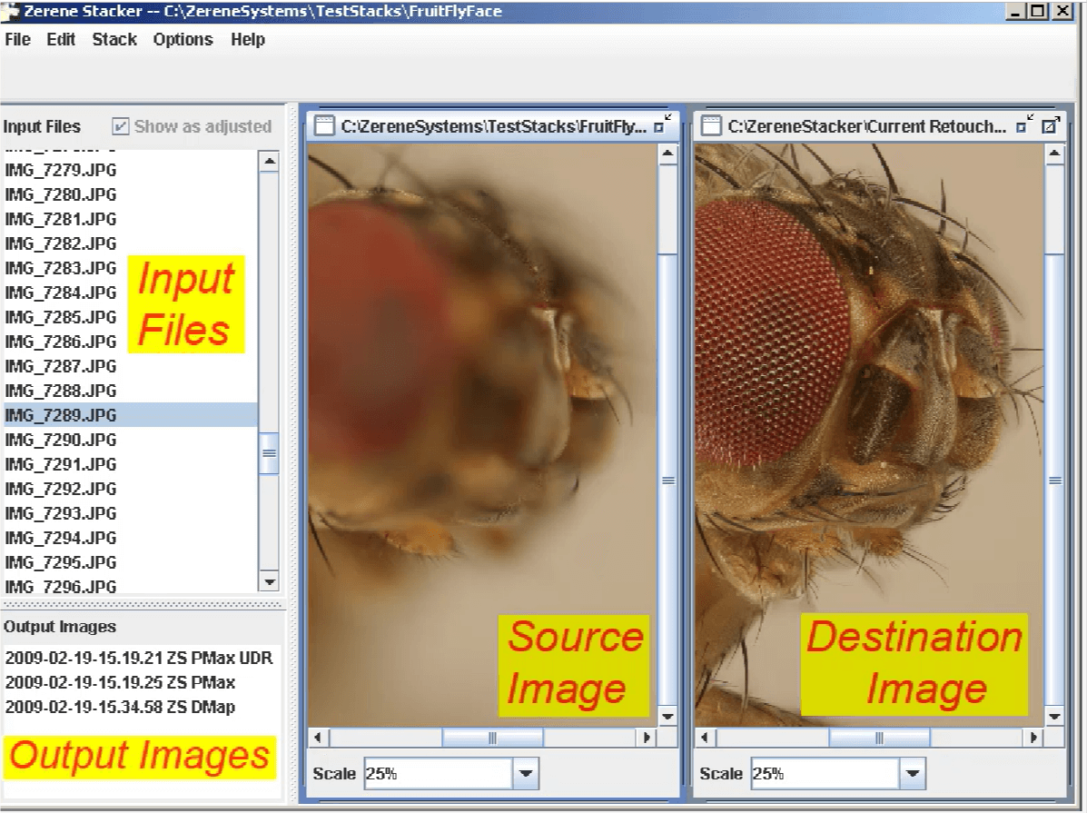Viewport: 1087px width, 813px height.
Task: Click destination horizontal scroll left arrow
Action: pyautogui.click(x=705, y=738)
